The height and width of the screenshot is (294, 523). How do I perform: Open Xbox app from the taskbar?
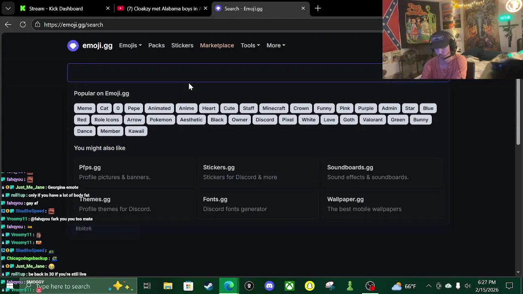click(290, 286)
